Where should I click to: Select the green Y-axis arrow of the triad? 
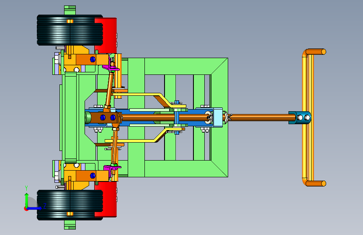click(27, 200)
